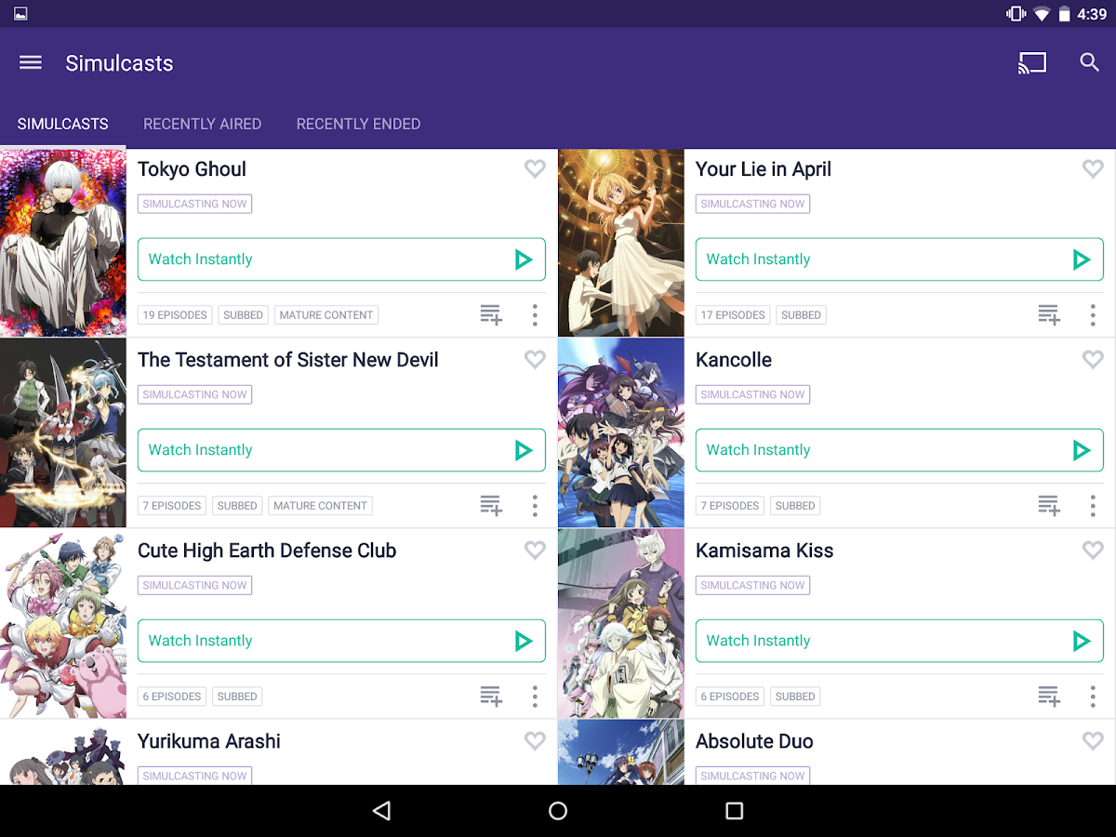Open Testament of Sister New Devil poster
The height and width of the screenshot is (837, 1116).
tap(63, 433)
